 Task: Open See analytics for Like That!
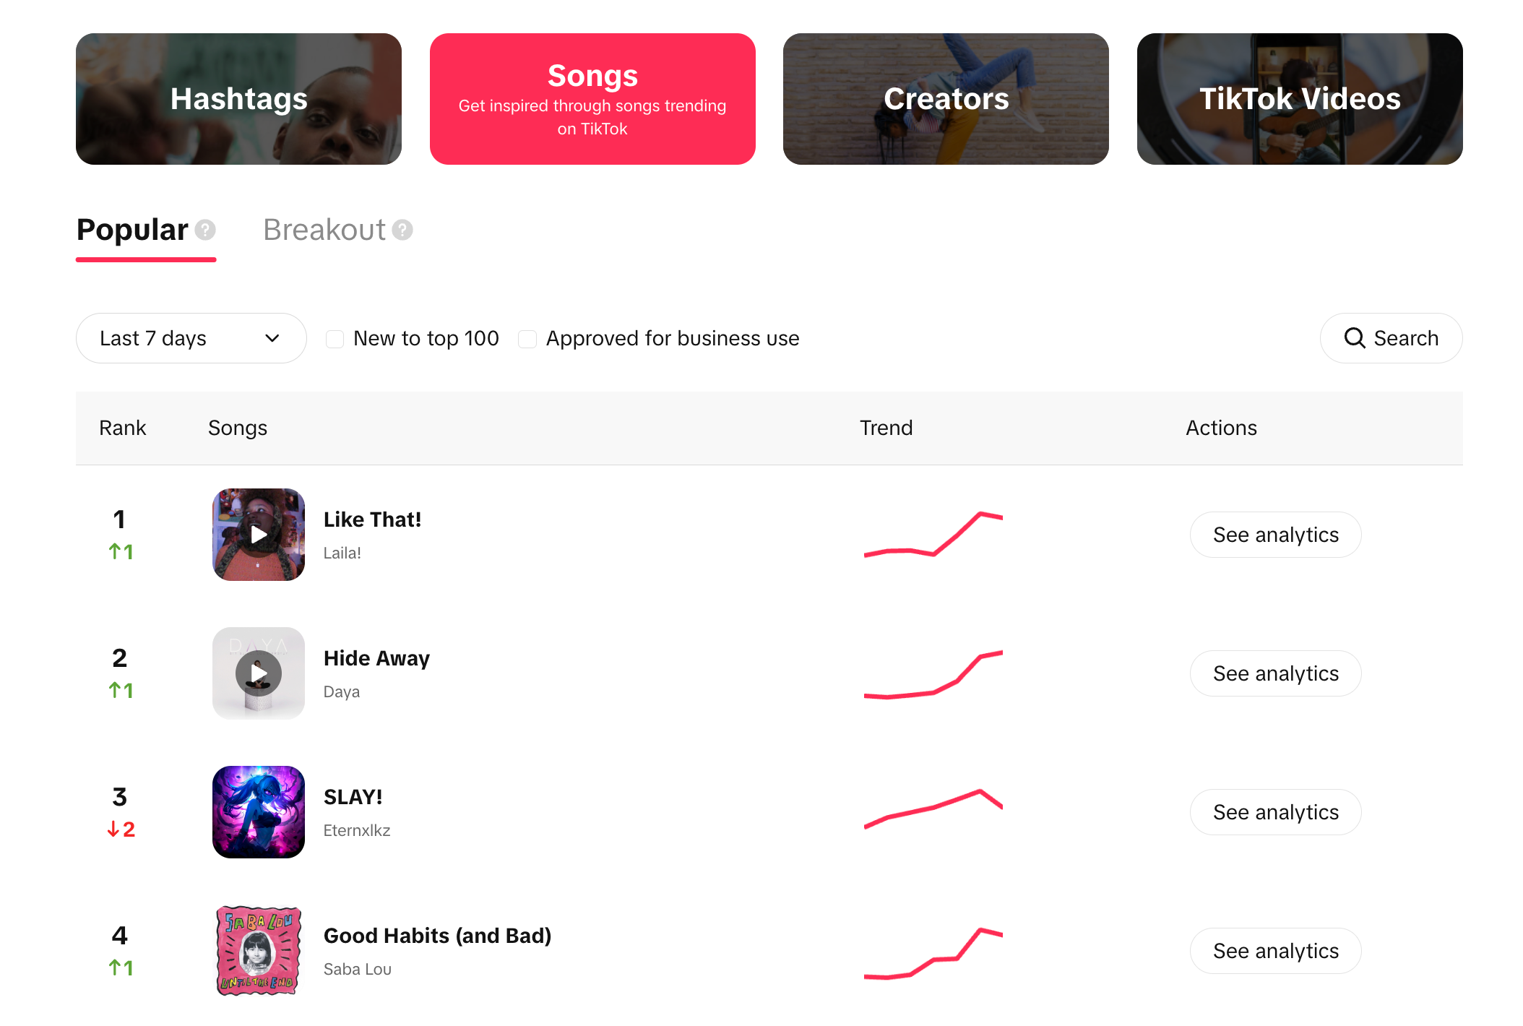1274,534
